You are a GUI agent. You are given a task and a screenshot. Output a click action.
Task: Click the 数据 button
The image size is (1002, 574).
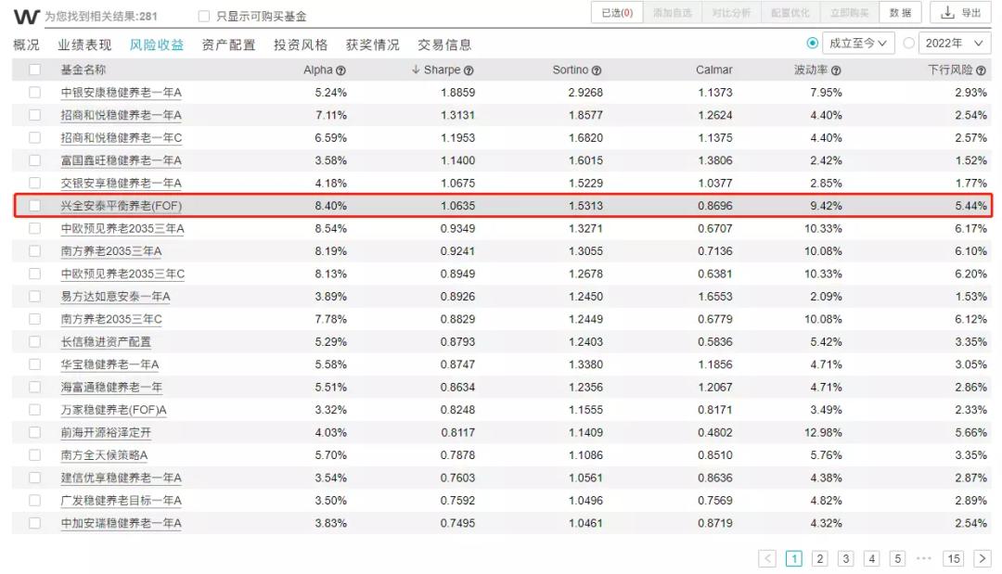click(901, 13)
